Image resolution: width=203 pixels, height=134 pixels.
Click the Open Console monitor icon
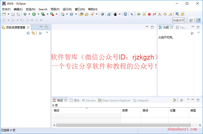pyautogui.click(x=125, y=14)
